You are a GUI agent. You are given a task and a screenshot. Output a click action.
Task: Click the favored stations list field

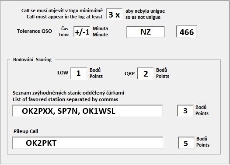(x=87, y=111)
